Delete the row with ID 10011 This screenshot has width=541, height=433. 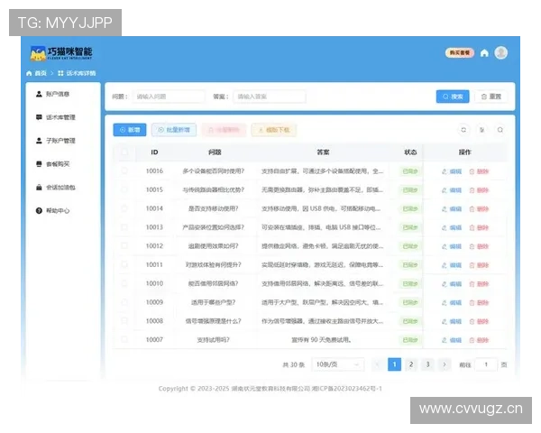pyautogui.click(x=479, y=265)
